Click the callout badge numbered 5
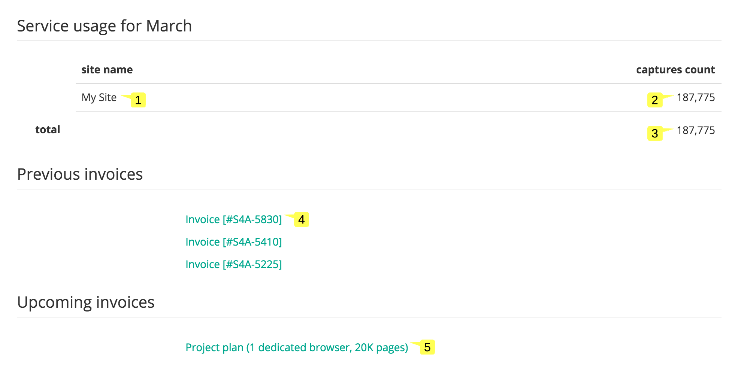The height and width of the screenshot is (377, 738). 427,348
